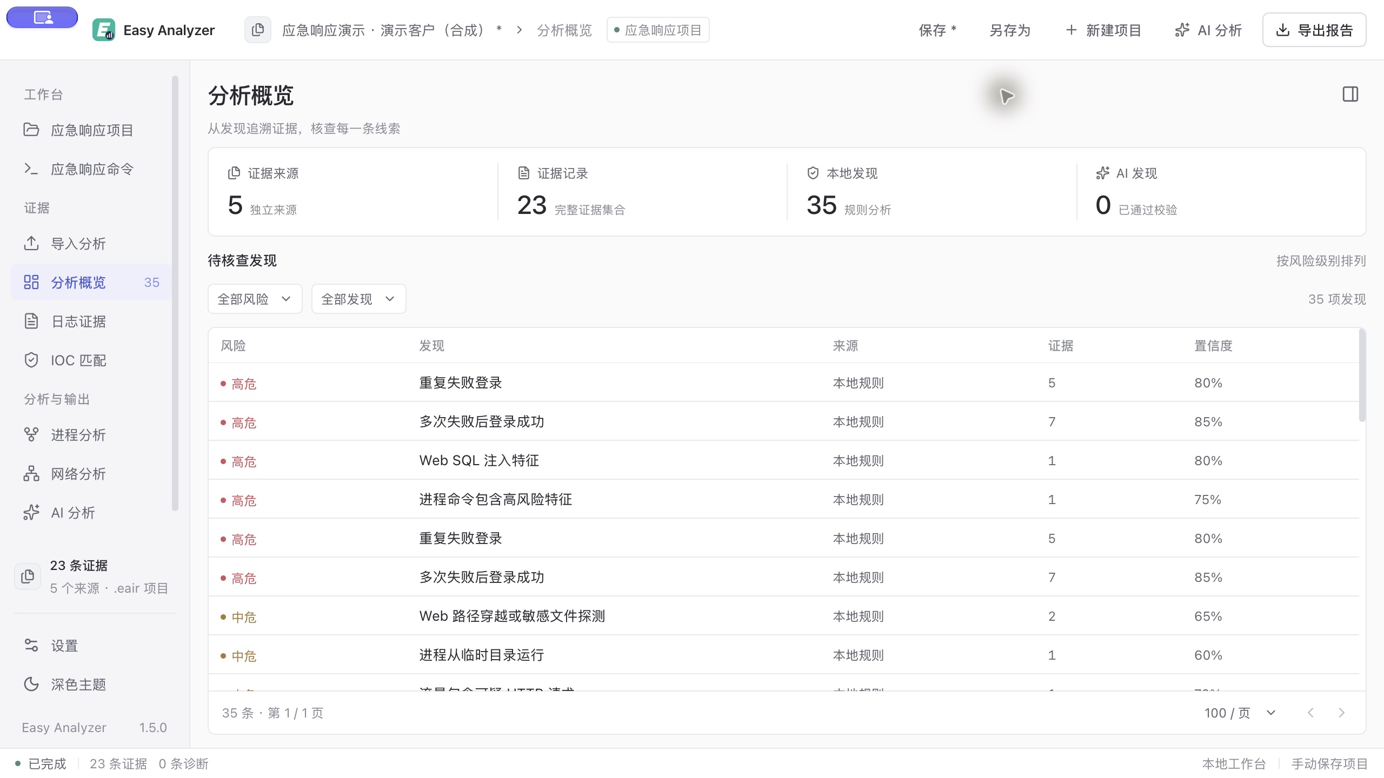The image size is (1384, 778).
Task: Open 日志证据 sidebar item
Action: pyautogui.click(x=92, y=321)
